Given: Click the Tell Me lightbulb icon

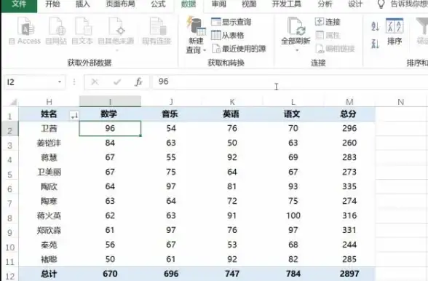Looking at the screenshot, I should [381, 4].
